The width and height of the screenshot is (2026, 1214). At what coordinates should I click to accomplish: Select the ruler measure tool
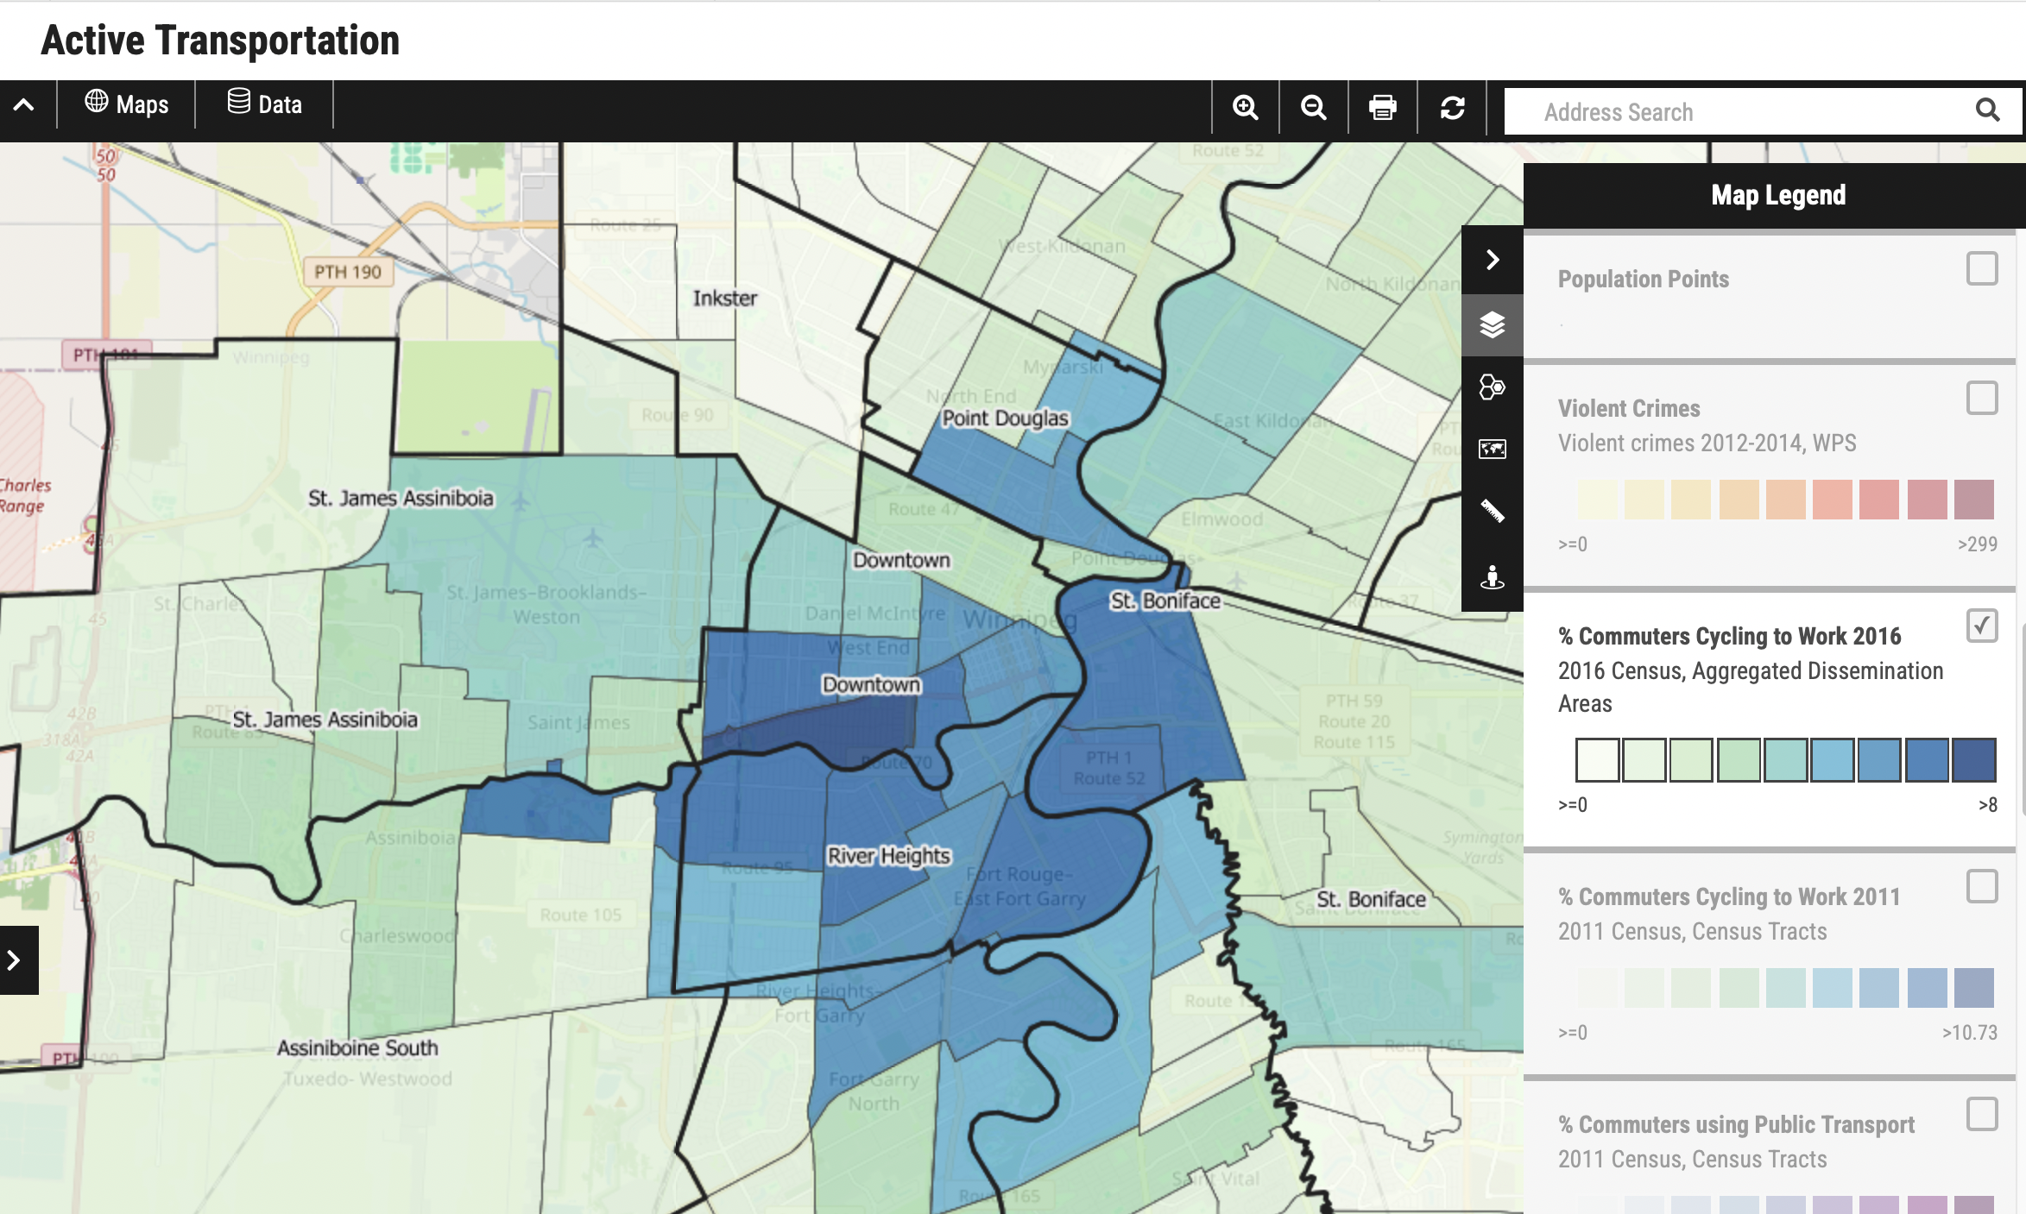click(x=1492, y=511)
